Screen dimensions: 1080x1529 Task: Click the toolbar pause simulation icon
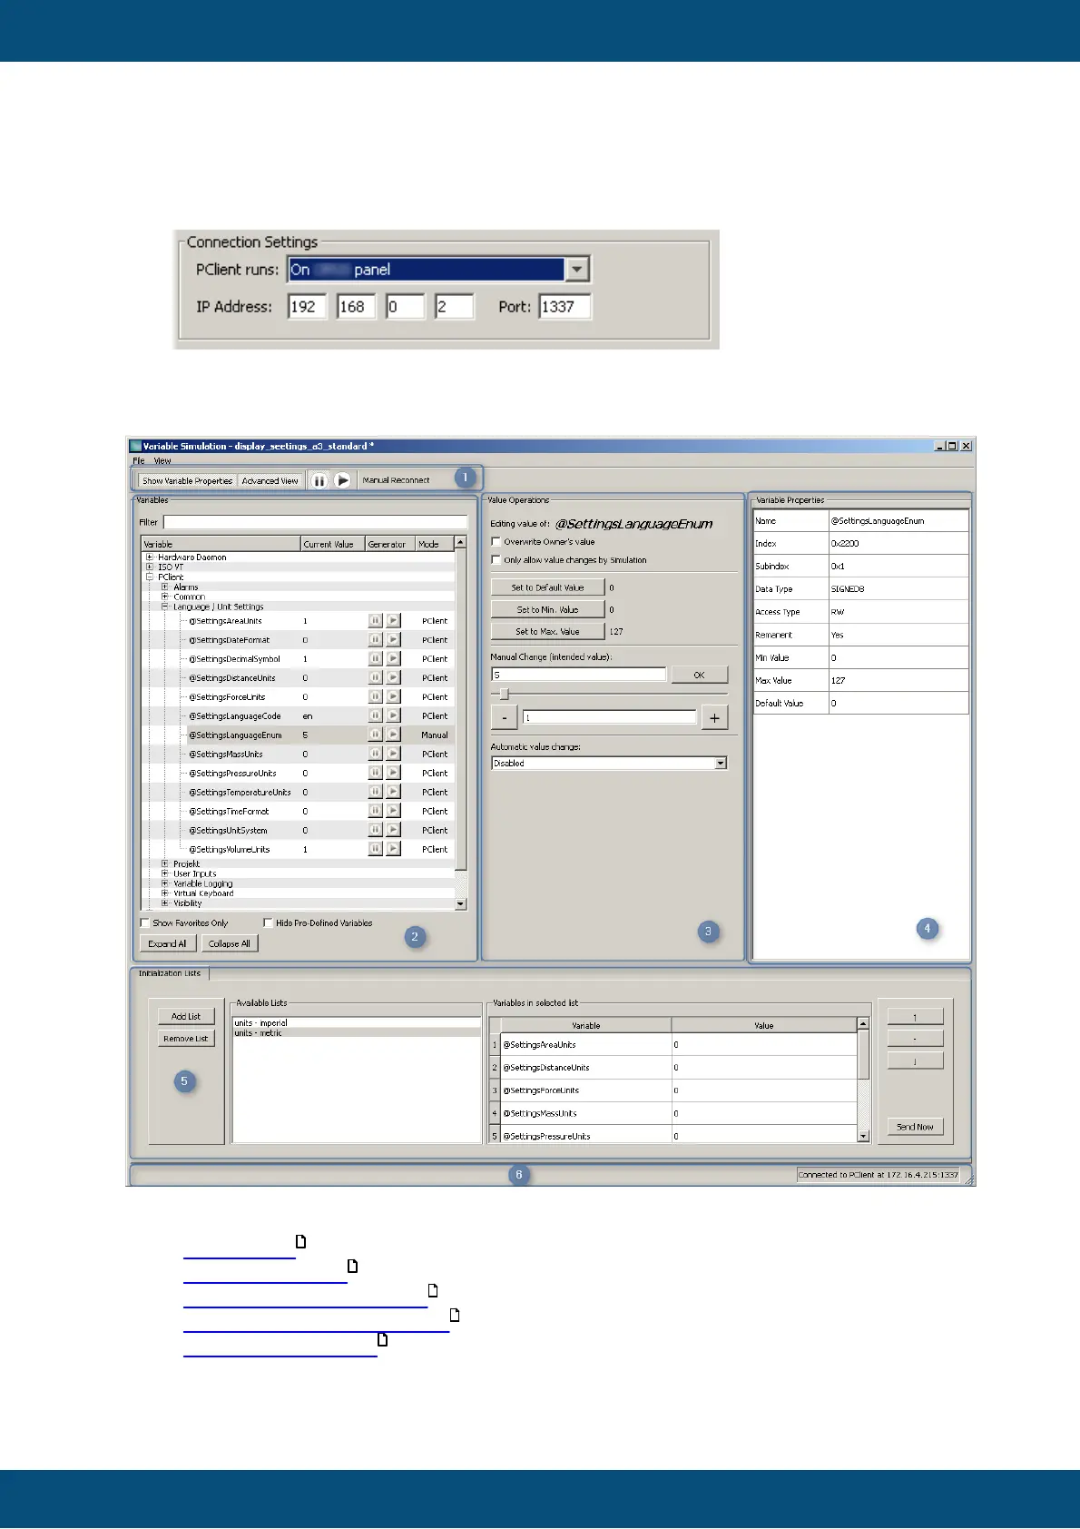point(319,480)
